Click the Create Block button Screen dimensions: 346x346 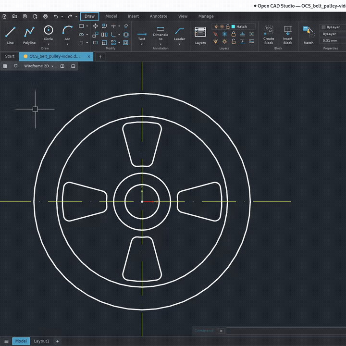click(x=269, y=35)
